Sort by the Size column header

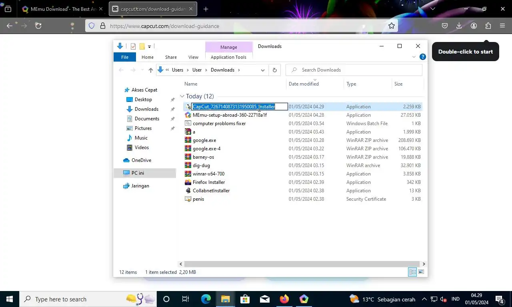pyautogui.click(x=398, y=84)
